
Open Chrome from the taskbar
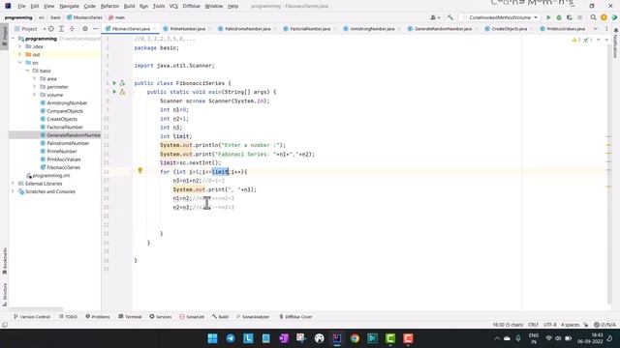(355, 338)
